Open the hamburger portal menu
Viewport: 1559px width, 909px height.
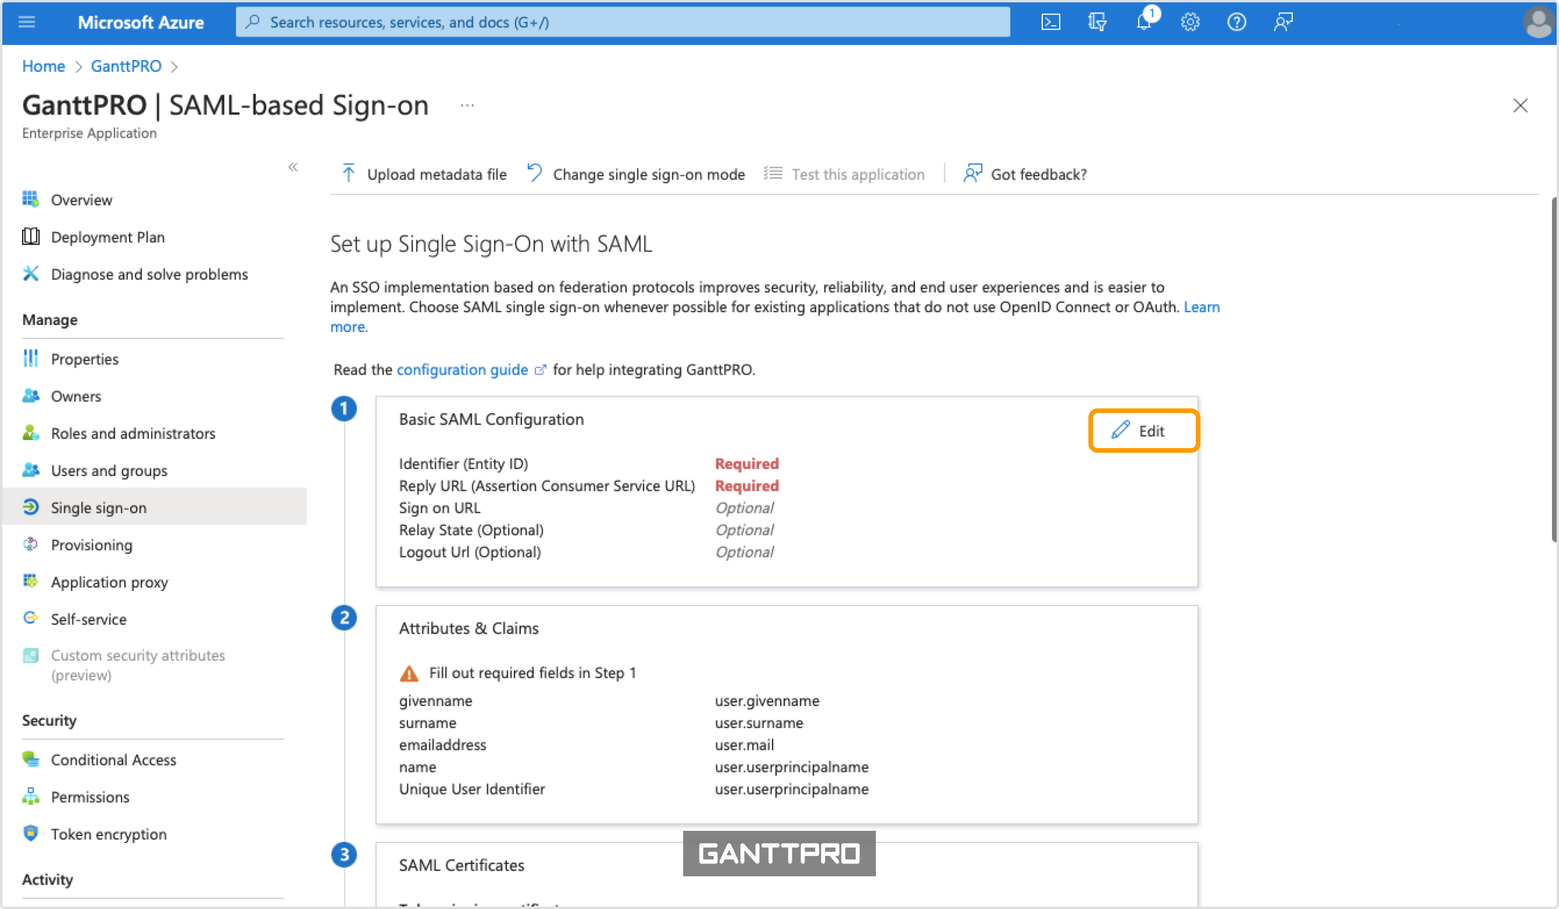[x=27, y=22]
